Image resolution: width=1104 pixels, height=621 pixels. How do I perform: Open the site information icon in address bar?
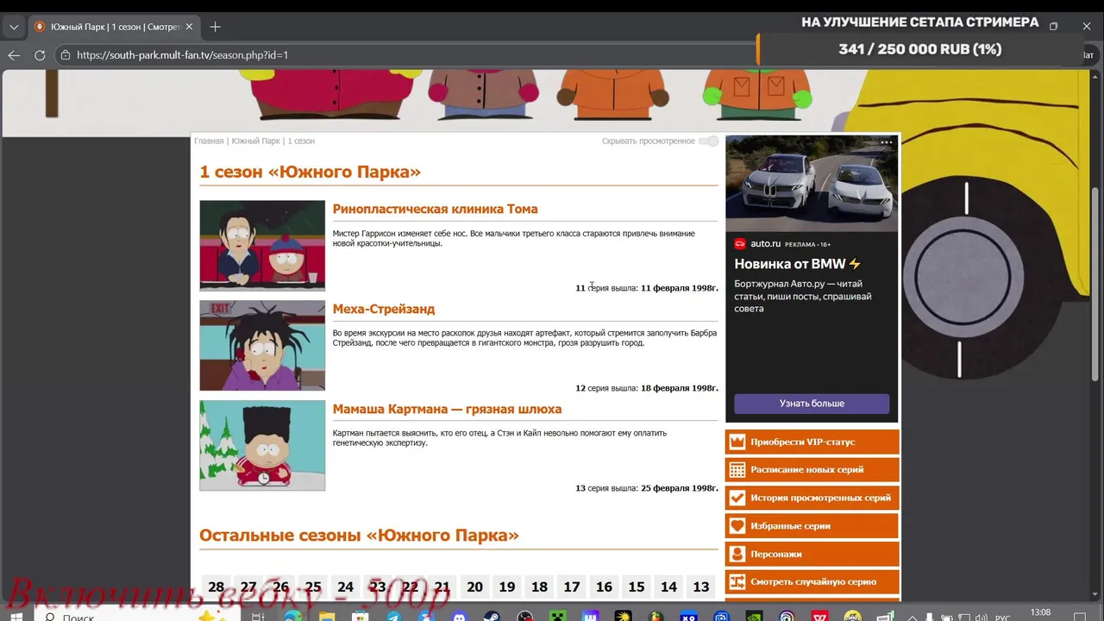[65, 54]
